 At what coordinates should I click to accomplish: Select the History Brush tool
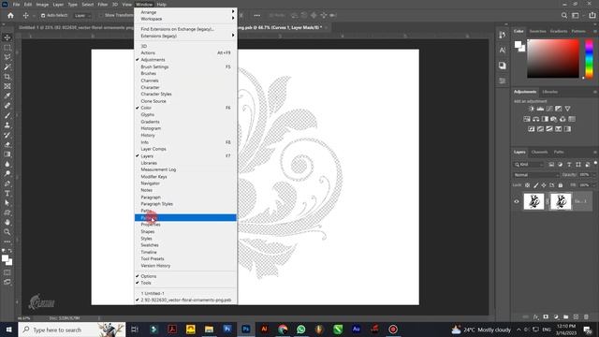7,135
